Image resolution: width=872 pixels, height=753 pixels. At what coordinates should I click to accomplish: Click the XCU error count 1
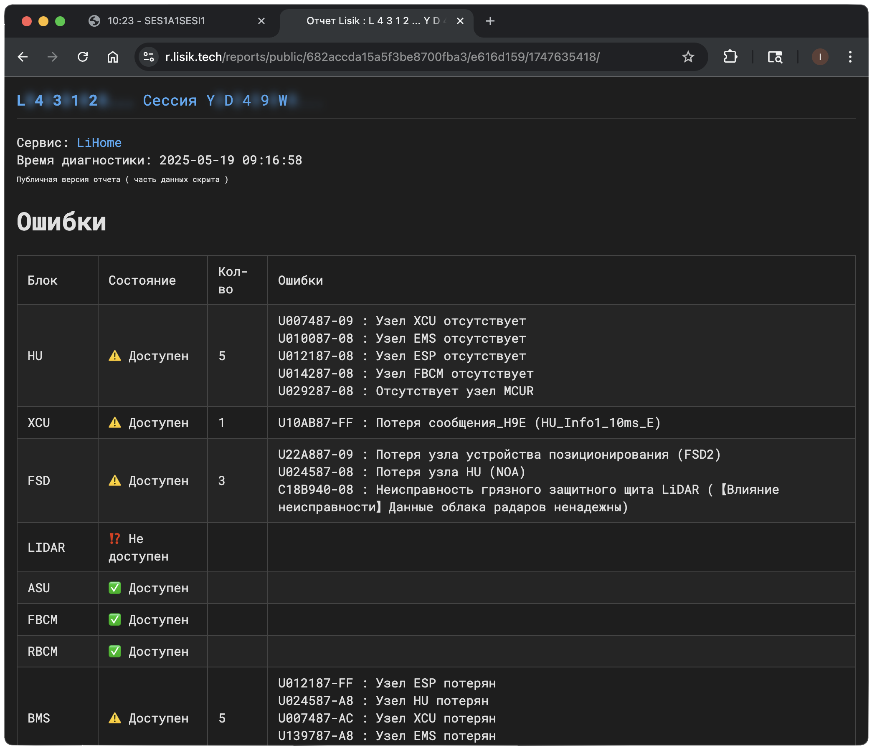point(222,422)
